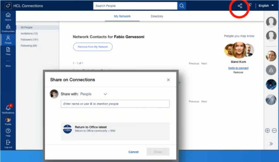Click the user avatar in share dialog
This screenshot has width=279, height=162.
pos(54,94)
